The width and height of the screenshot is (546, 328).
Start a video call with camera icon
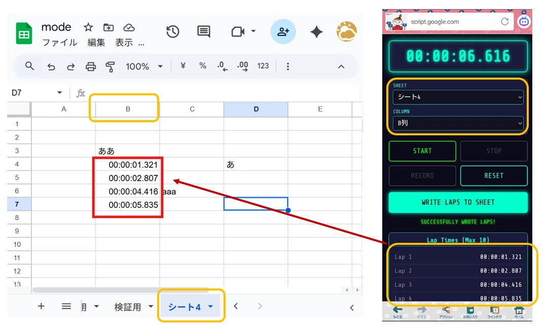pyautogui.click(x=238, y=32)
